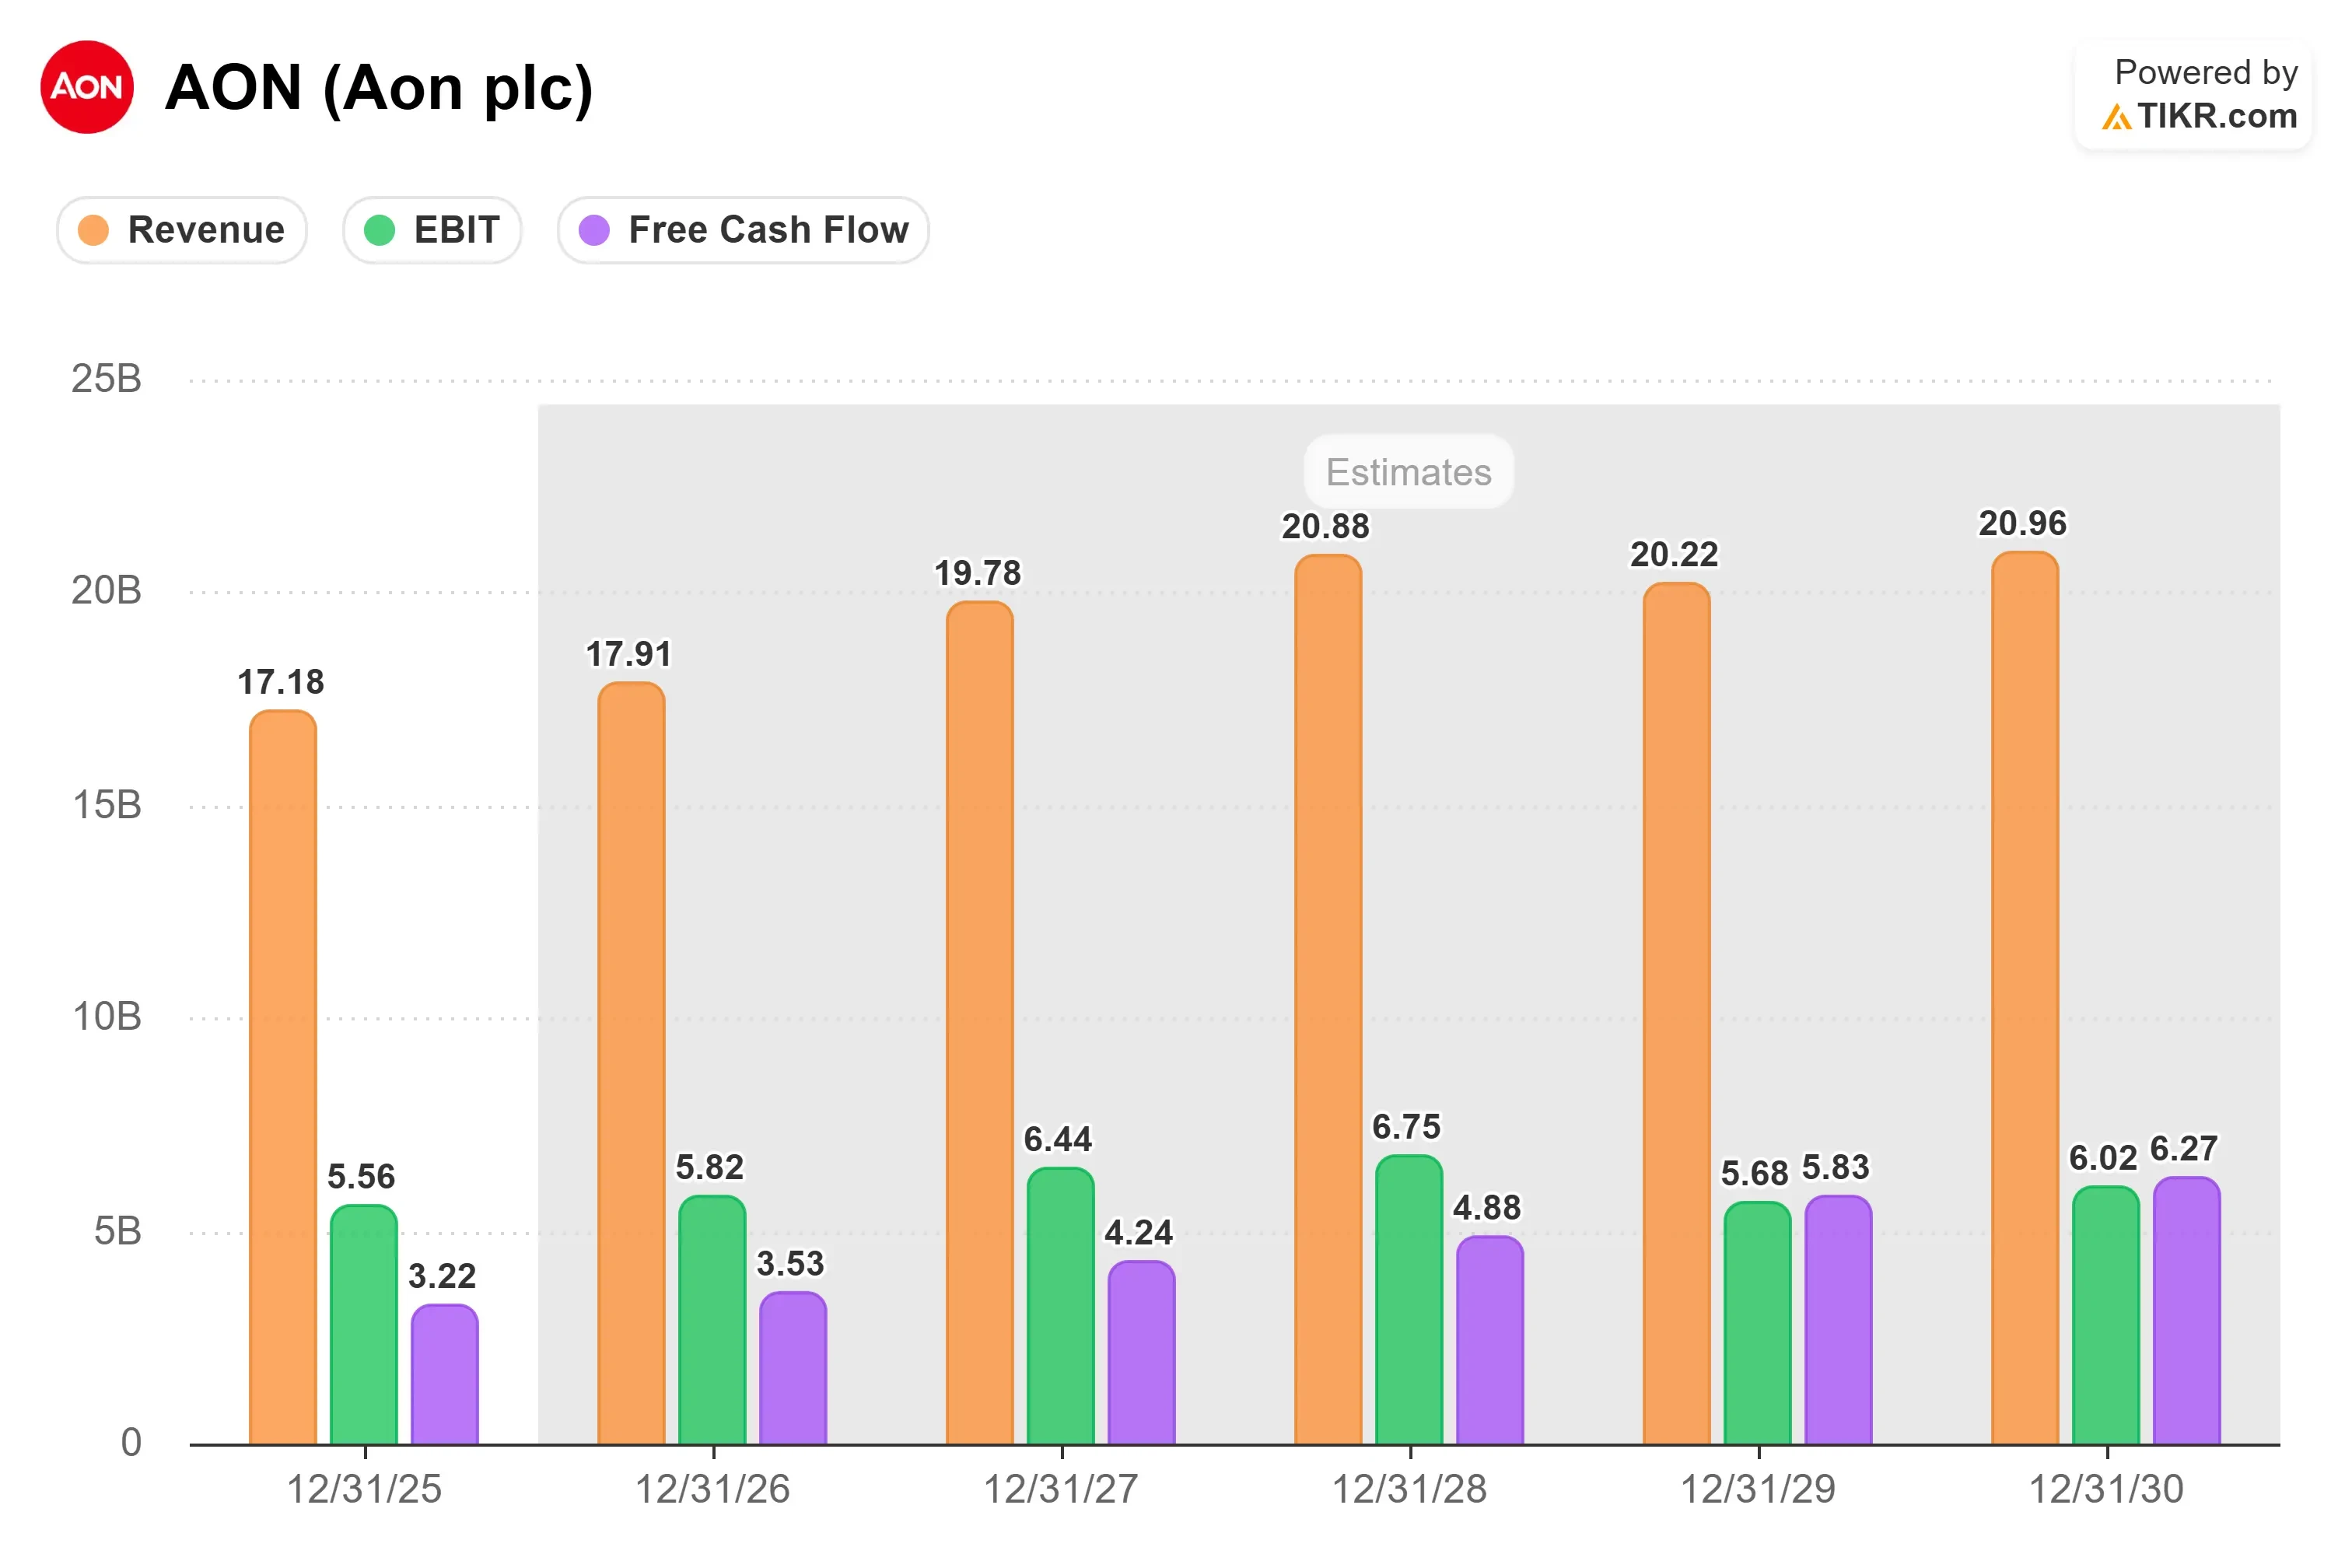Viewport: 2352px width, 1568px height.
Task: Click the green EBIT legend dot
Action: click(x=379, y=230)
